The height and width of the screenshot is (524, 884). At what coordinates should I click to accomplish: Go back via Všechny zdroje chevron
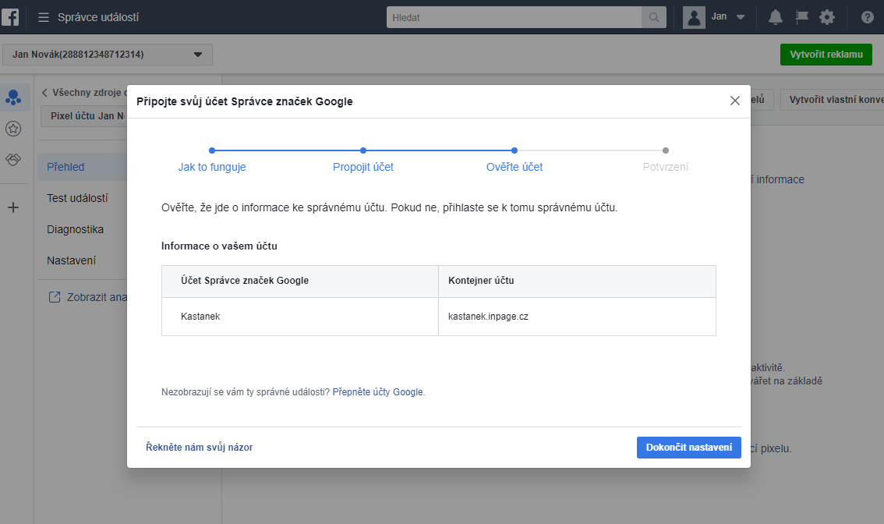pos(44,93)
